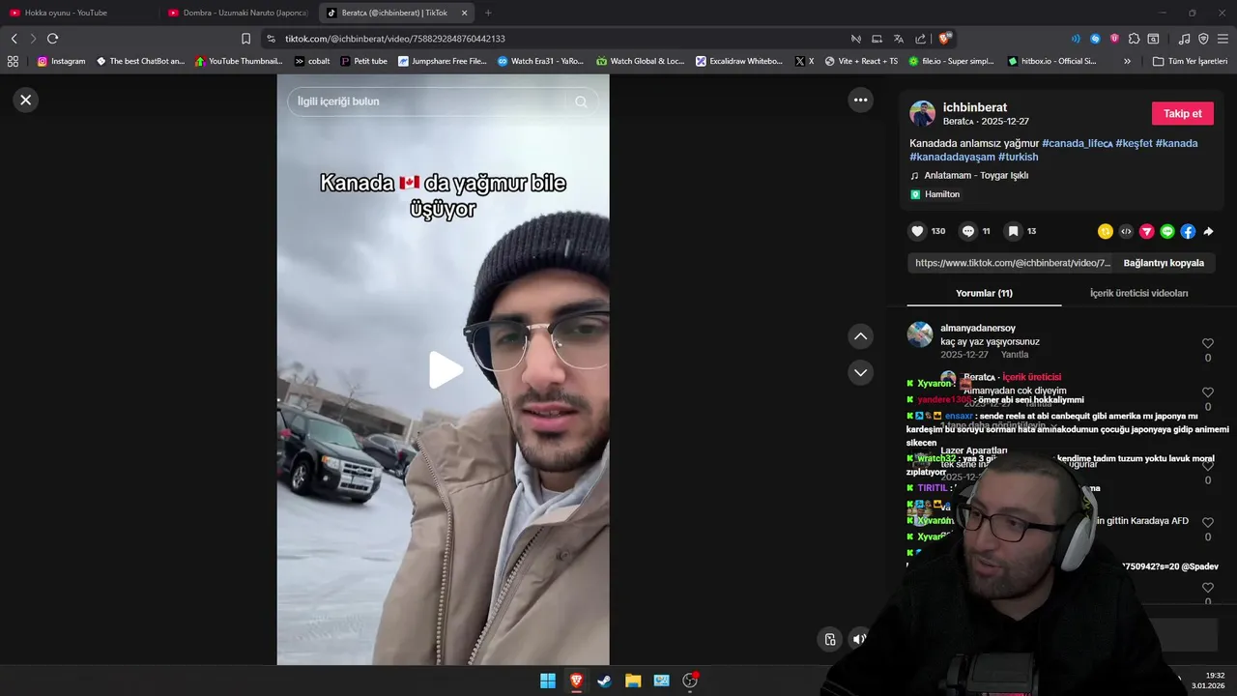Open File Explorer from the taskbar
This screenshot has width=1237, height=696.
pyautogui.click(x=633, y=681)
